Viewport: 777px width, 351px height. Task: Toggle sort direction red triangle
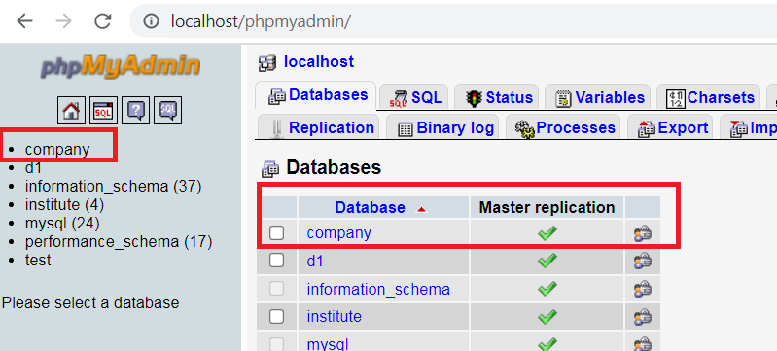(421, 210)
